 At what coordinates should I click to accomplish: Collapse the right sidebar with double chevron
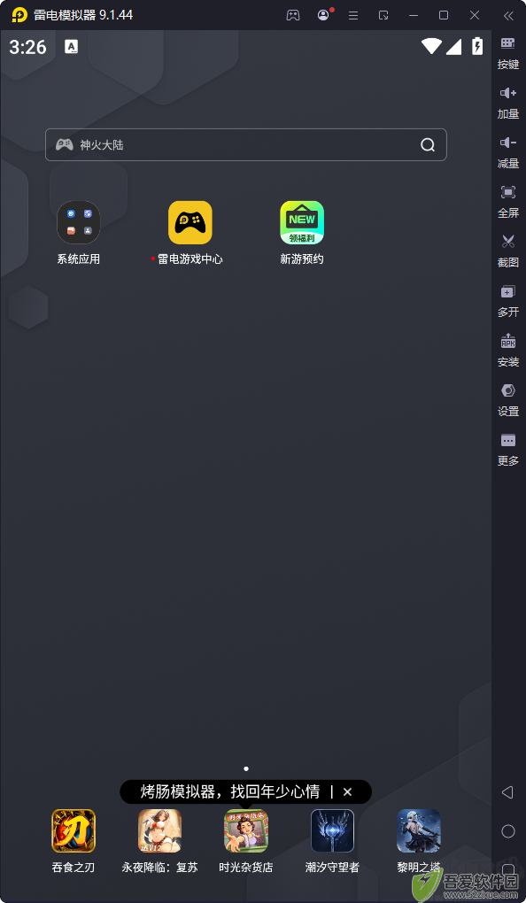(x=508, y=16)
